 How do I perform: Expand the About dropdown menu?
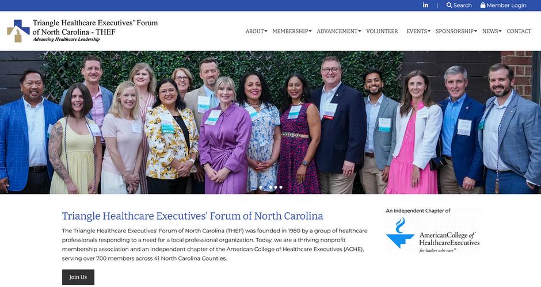click(256, 31)
